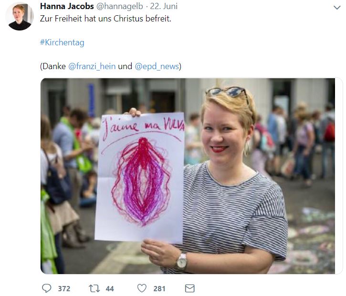Expand the tweet options chevron
This screenshot has height=296, width=346.
pyautogui.click(x=337, y=8)
